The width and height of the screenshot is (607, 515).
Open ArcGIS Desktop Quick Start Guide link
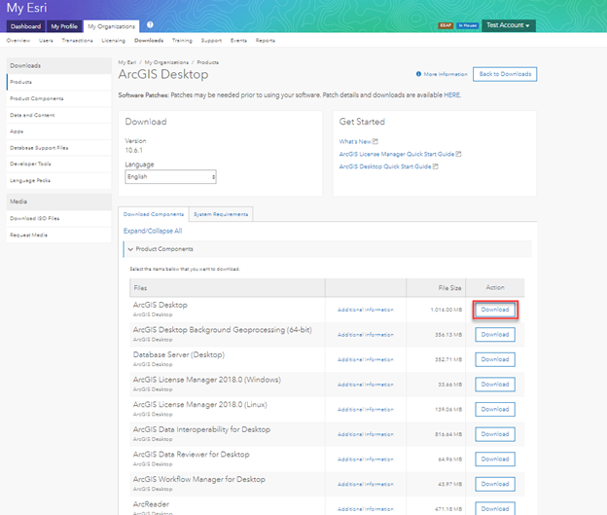coord(385,166)
